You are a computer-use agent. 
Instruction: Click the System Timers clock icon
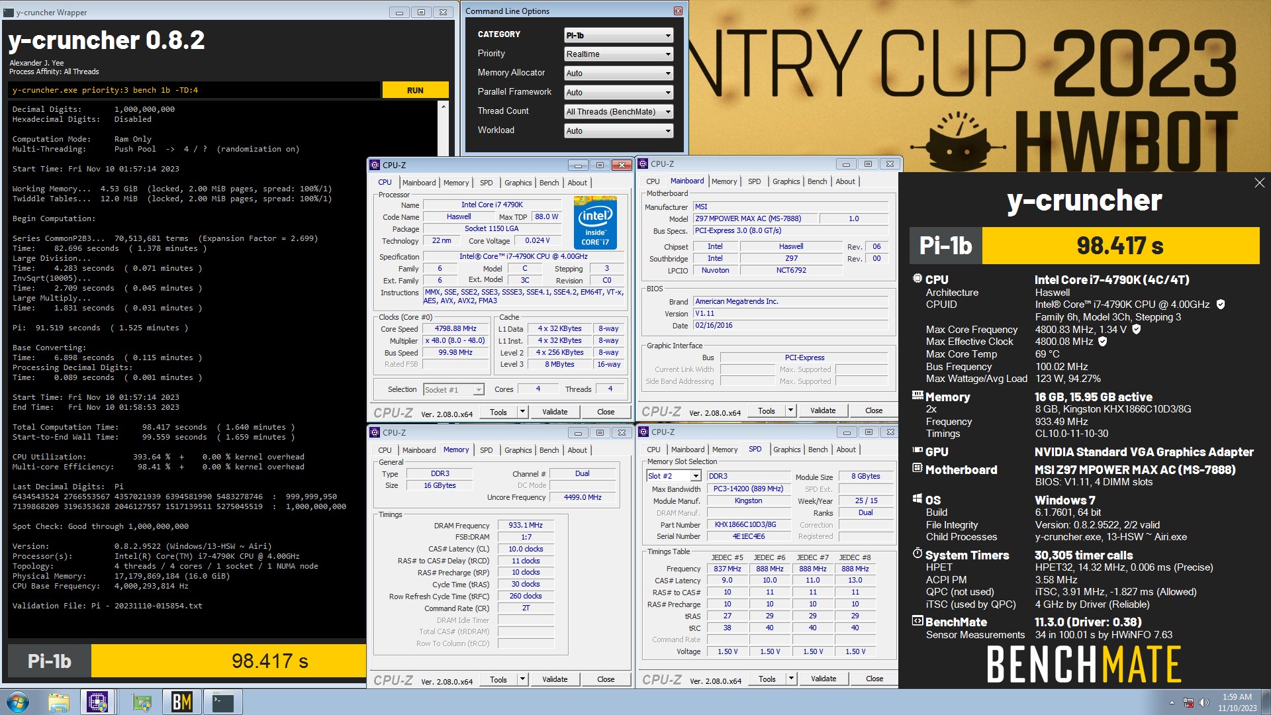click(x=918, y=553)
